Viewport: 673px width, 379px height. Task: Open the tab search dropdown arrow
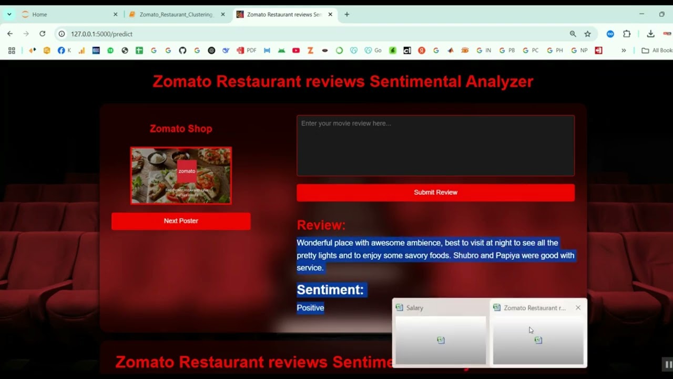pyautogui.click(x=9, y=14)
